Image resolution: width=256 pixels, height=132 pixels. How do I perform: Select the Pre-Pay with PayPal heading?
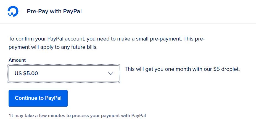pos(54,11)
